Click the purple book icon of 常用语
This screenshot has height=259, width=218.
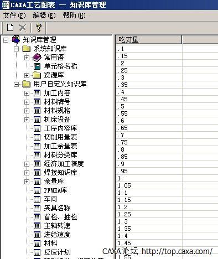click(x=37, y=58)
